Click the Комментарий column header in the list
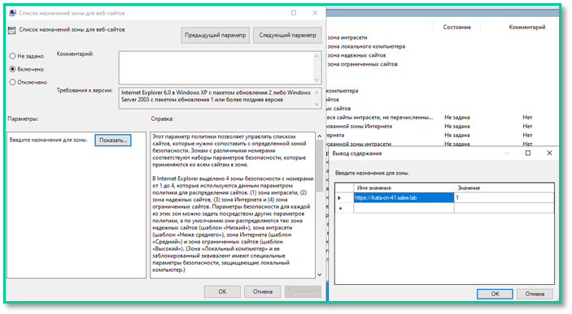The height and width of the screenshot is (314, 572). click(526, 28)
